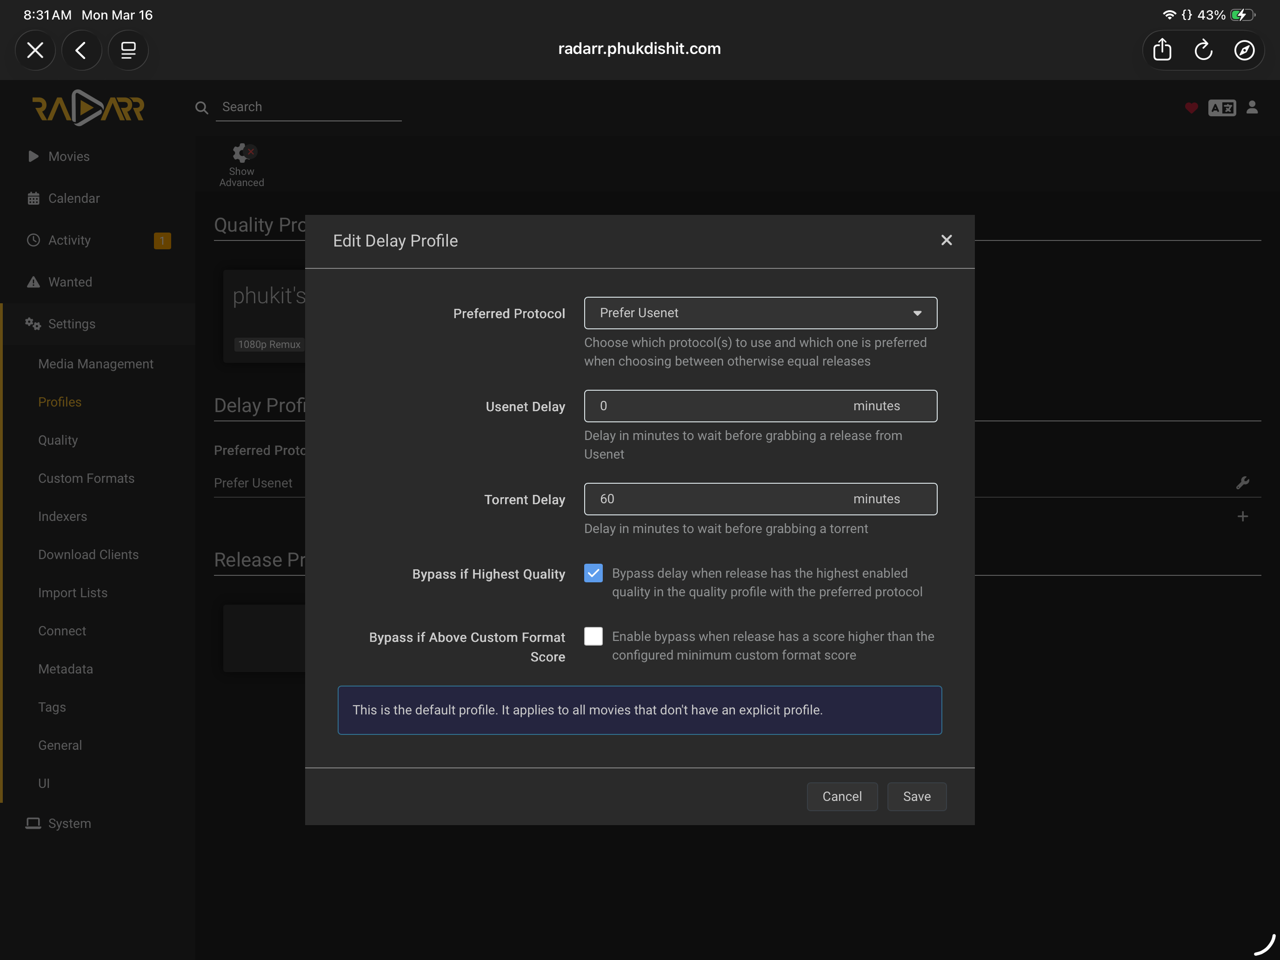Open the Custom Formats settings page
1280x960 pixels.
click(x=86, y=478)
